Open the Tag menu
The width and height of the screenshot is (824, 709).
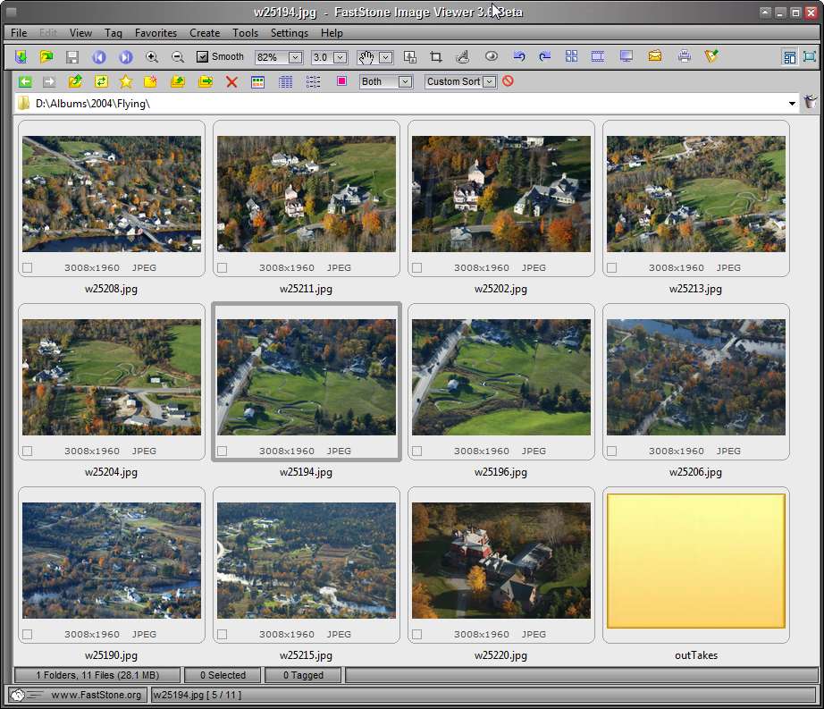(113, 32)
